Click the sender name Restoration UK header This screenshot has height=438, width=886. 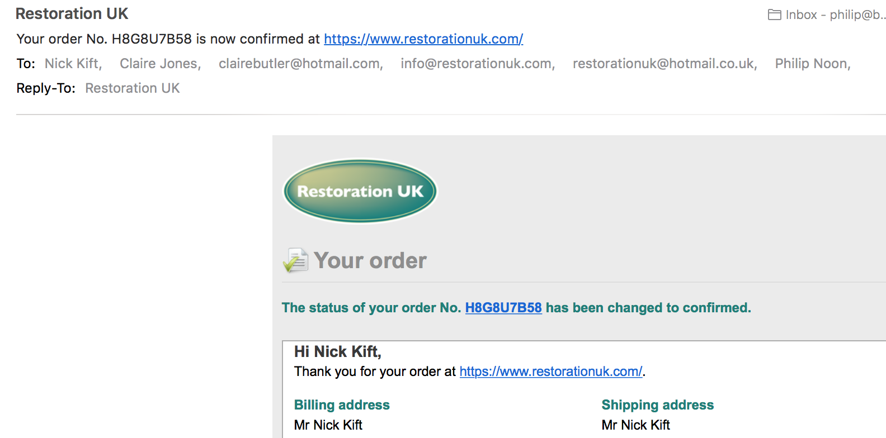tap(72, 13)
